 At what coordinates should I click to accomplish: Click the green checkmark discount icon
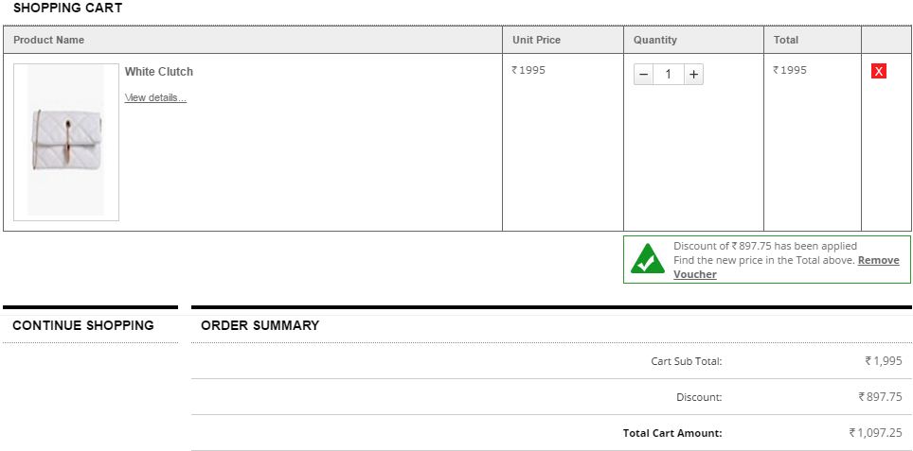pos(648,259)
